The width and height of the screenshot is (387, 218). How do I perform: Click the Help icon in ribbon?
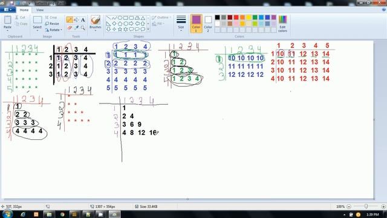(384, 10)
